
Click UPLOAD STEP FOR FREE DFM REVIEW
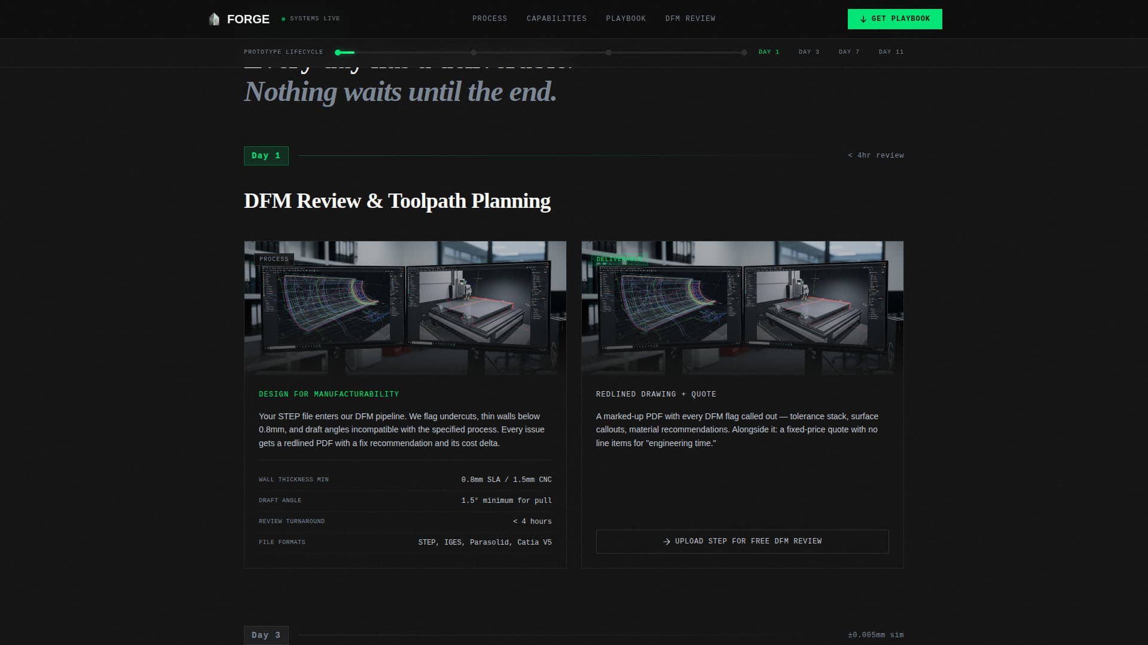point(742,542)
